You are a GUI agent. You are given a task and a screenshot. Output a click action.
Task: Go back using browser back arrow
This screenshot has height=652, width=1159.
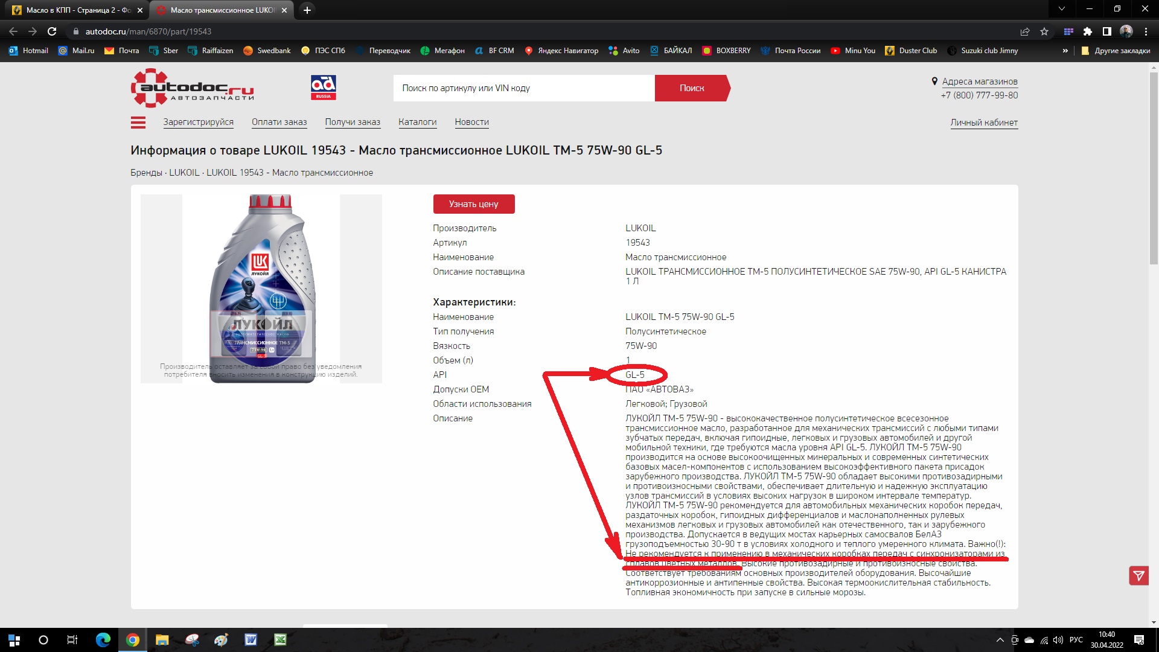coord(13,31)
